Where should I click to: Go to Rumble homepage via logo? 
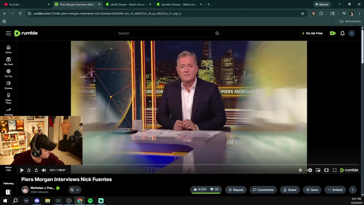click(26, 33)
